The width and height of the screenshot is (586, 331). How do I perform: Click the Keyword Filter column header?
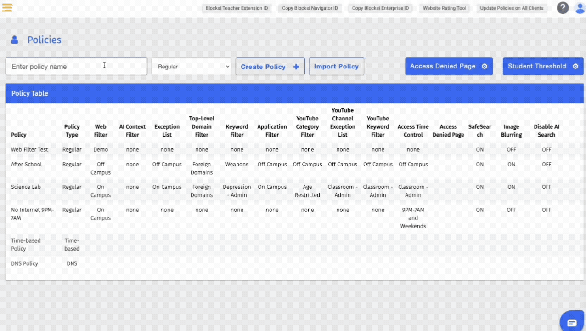(237, 131)
